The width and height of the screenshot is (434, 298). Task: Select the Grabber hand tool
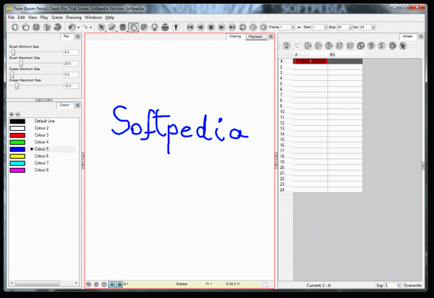[133, 27]
